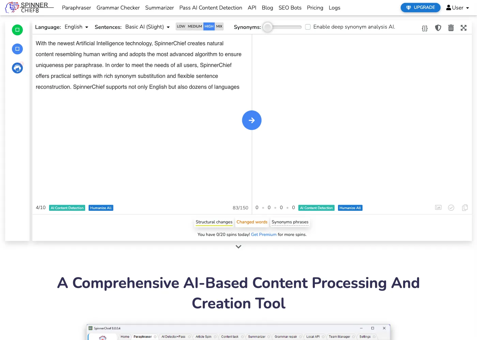Click the SpinnerChief 8 logo
The image size is (477, 340).
[x=29, y=7]
